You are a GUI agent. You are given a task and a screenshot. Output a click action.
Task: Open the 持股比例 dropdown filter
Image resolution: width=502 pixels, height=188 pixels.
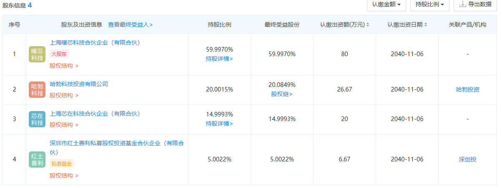pos(430,5)
